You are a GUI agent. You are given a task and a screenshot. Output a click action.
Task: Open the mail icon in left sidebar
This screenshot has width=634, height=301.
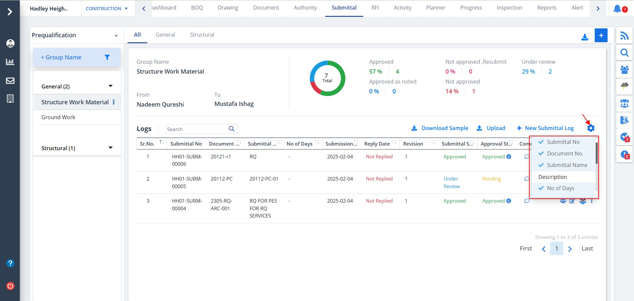point(10,81)
